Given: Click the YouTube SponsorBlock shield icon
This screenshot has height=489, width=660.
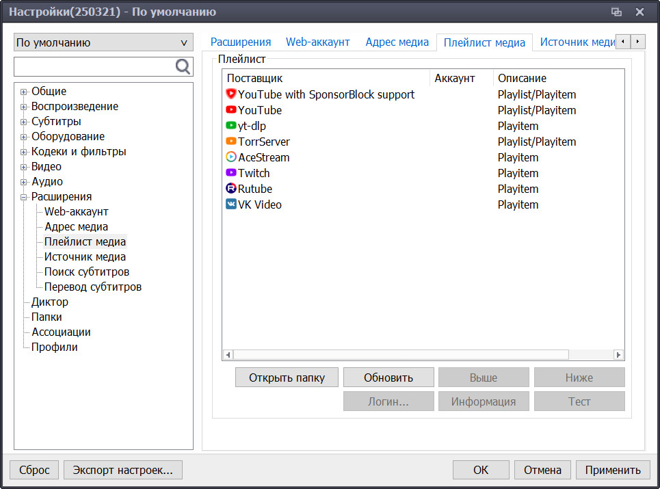Looking at the screenshot, I should coord(231,94).
